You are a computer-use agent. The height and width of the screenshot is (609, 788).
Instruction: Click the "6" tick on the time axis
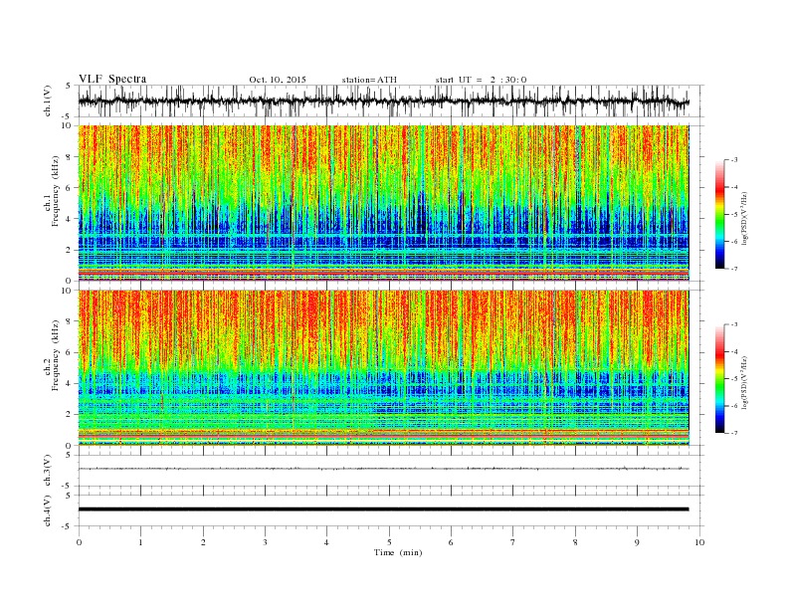pyautogui.click(x=451, y=542)
